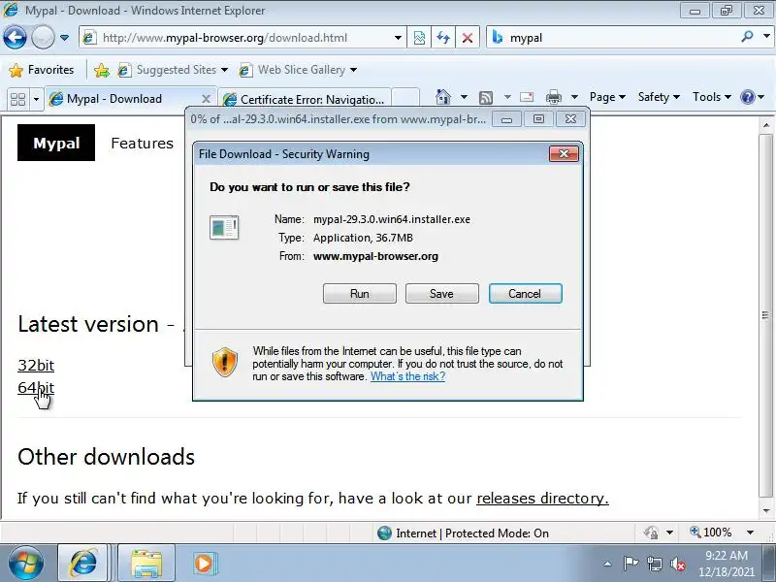Expand the Print options dropdown

coord(574,97)
